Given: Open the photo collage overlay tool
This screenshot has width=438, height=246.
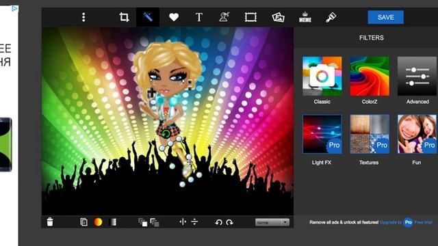Looking at the screenshot, I should click(x=279, y=17).
